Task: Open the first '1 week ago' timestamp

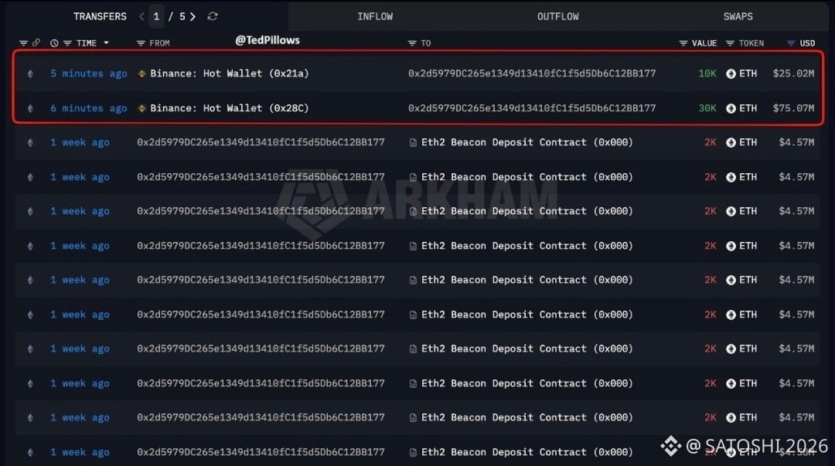Action: coord(80,142)
